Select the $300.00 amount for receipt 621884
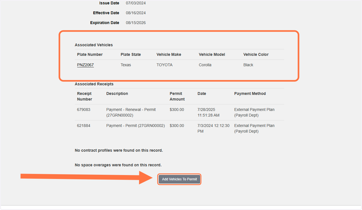362x210 pixels. point(177,126)
